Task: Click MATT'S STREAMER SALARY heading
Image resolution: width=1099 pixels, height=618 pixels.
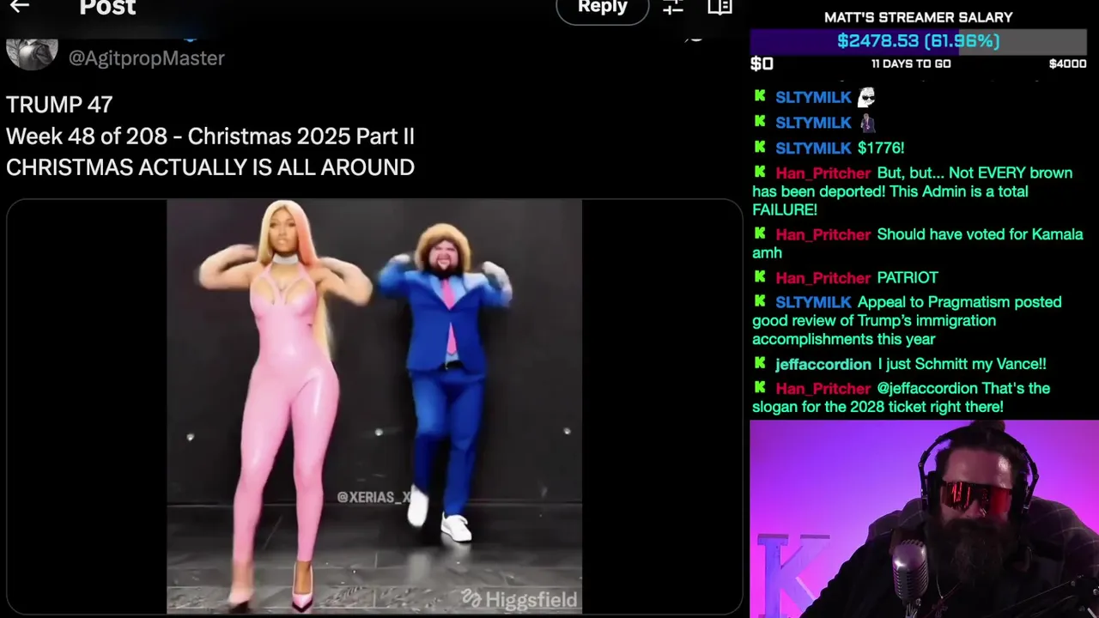Action: click(918, 17)
